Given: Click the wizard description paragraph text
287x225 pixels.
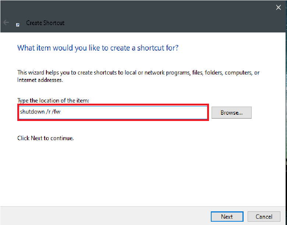Looking at the screenshot, I should point(138,76).
